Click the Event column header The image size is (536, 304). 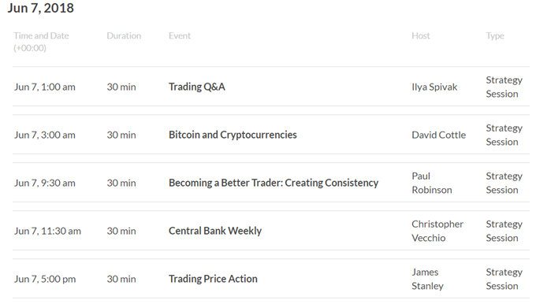[180, 36]
